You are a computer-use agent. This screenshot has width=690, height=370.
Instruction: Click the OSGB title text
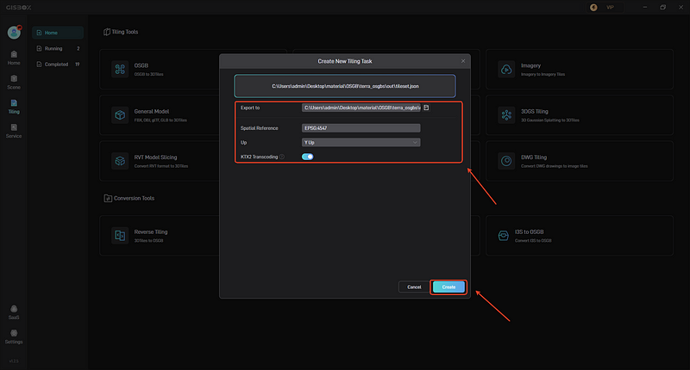tap(141, 65)
